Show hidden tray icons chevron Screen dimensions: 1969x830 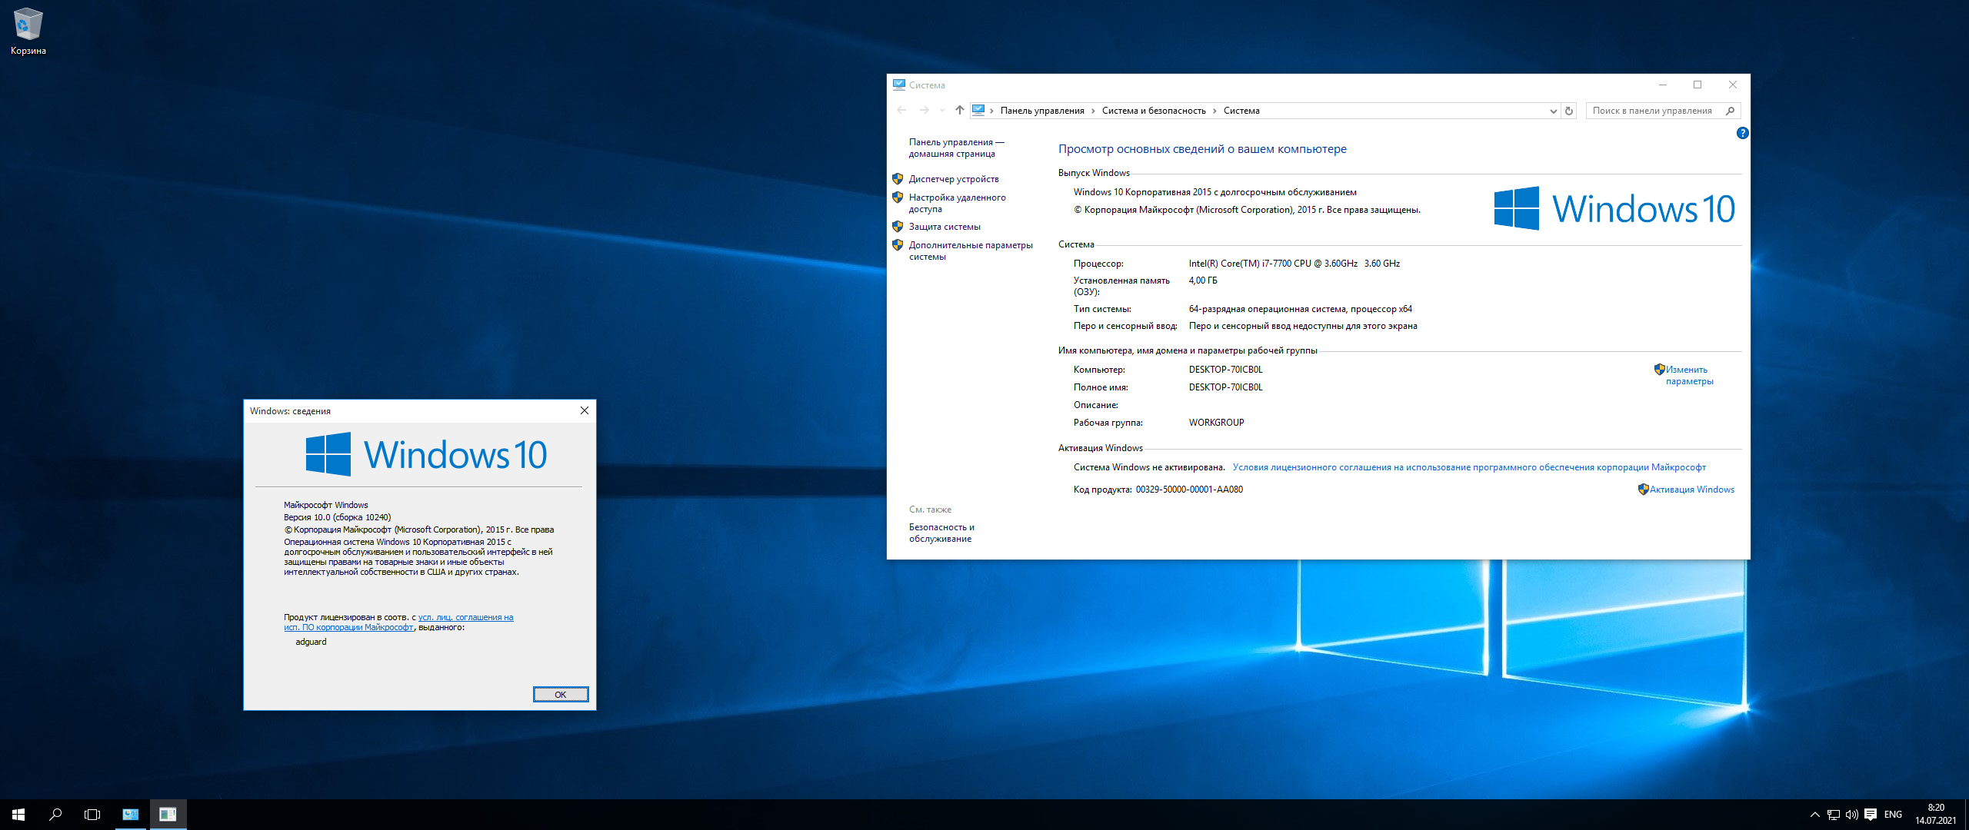coord(1815,815)
